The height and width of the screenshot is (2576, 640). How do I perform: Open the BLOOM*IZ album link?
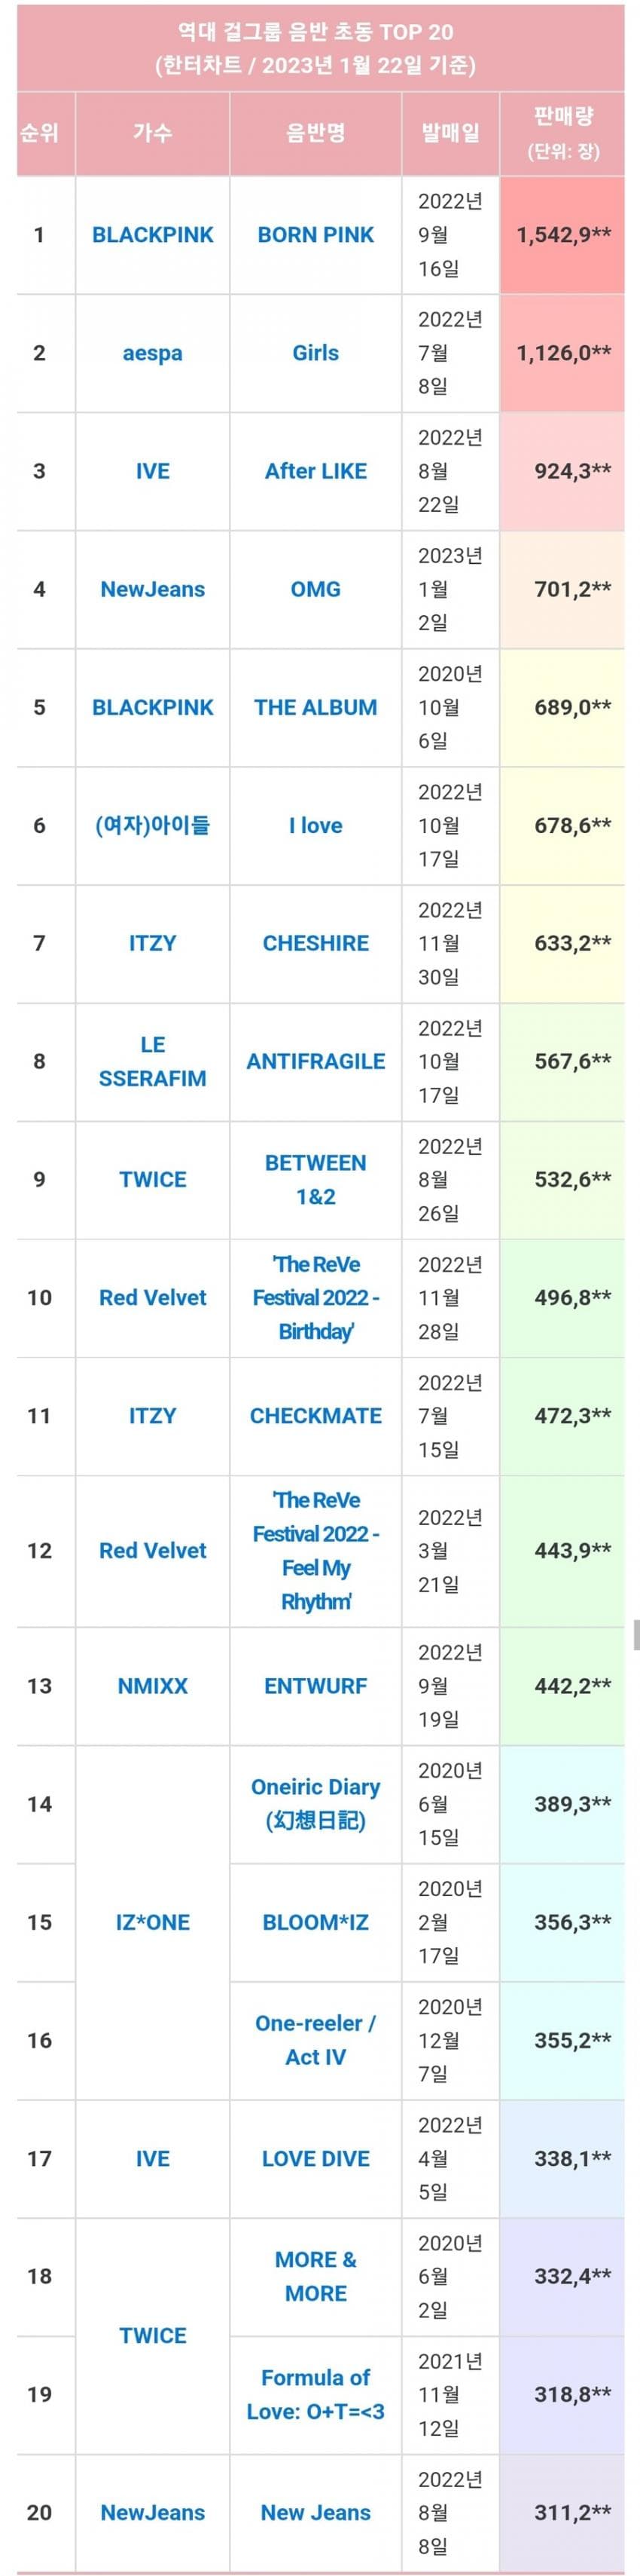click(x=315, y=1921)
